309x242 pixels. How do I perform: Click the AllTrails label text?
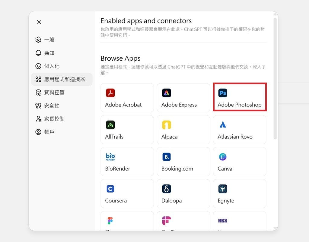(114, 137)
